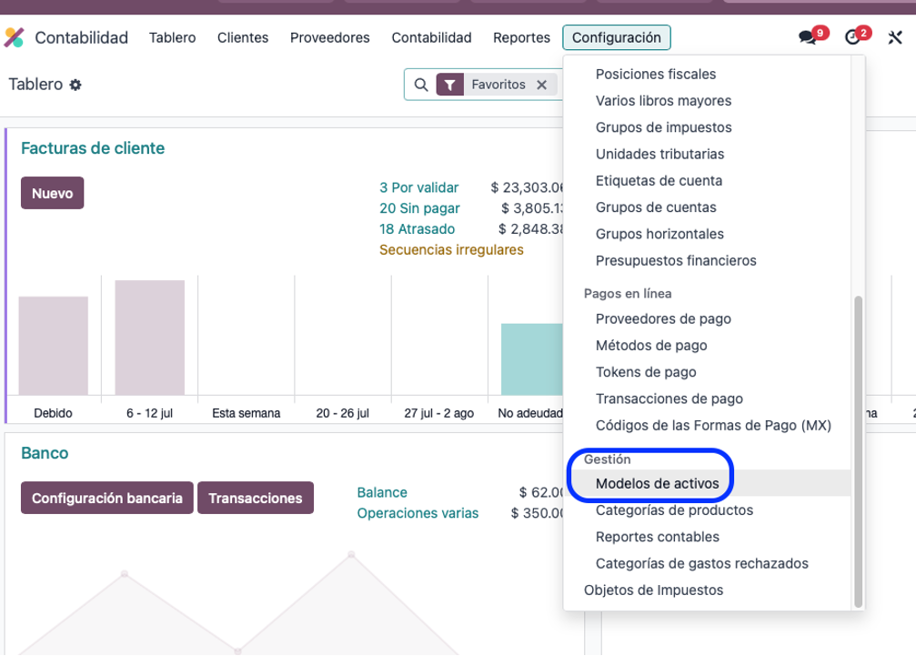The height and width of the screenshot is (656, 916).
Task: Open the Proveedores menu
Action: click(330, 37)
